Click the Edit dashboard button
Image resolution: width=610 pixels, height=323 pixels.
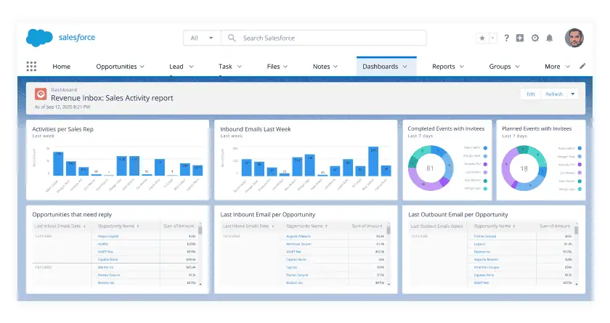531,94
